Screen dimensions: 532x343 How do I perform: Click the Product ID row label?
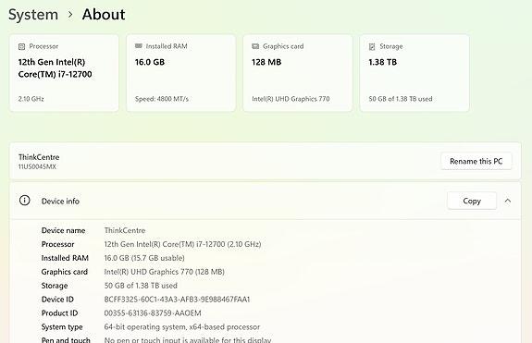tap(59, 313)
